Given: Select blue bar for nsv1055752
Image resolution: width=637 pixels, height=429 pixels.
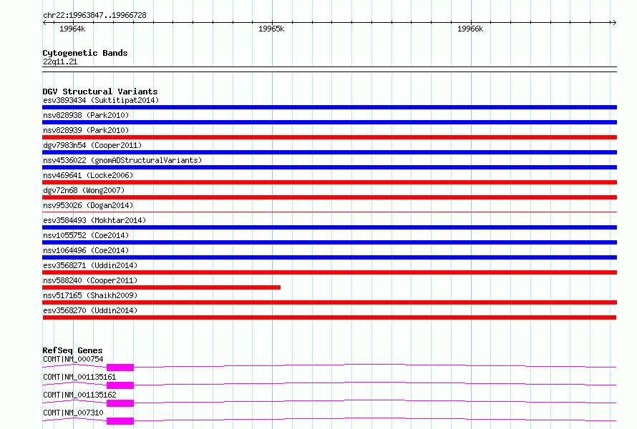Looking at the screenshot, I should point(329,242).
